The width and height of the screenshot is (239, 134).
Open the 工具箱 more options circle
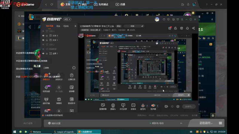(x=74, y=68)
